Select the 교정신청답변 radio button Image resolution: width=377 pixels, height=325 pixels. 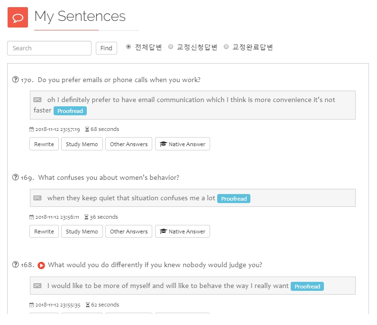click(x=171, y=47)
